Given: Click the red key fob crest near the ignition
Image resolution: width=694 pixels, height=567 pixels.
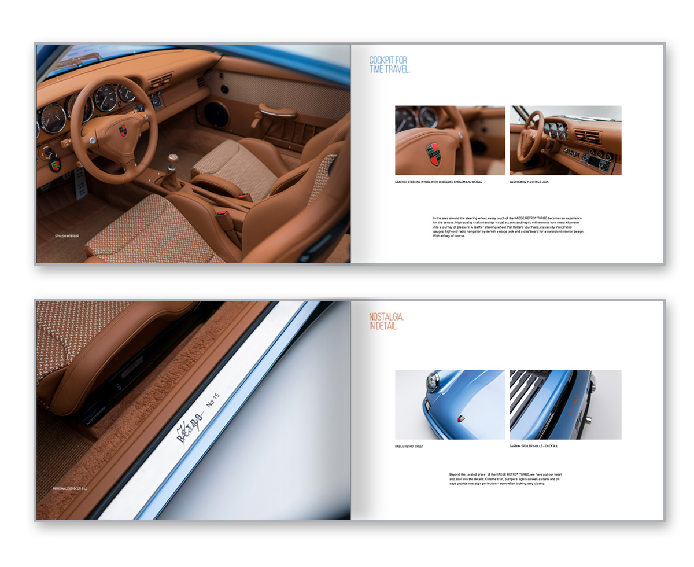Looking at the screenshot, I should tap(55, 165).
